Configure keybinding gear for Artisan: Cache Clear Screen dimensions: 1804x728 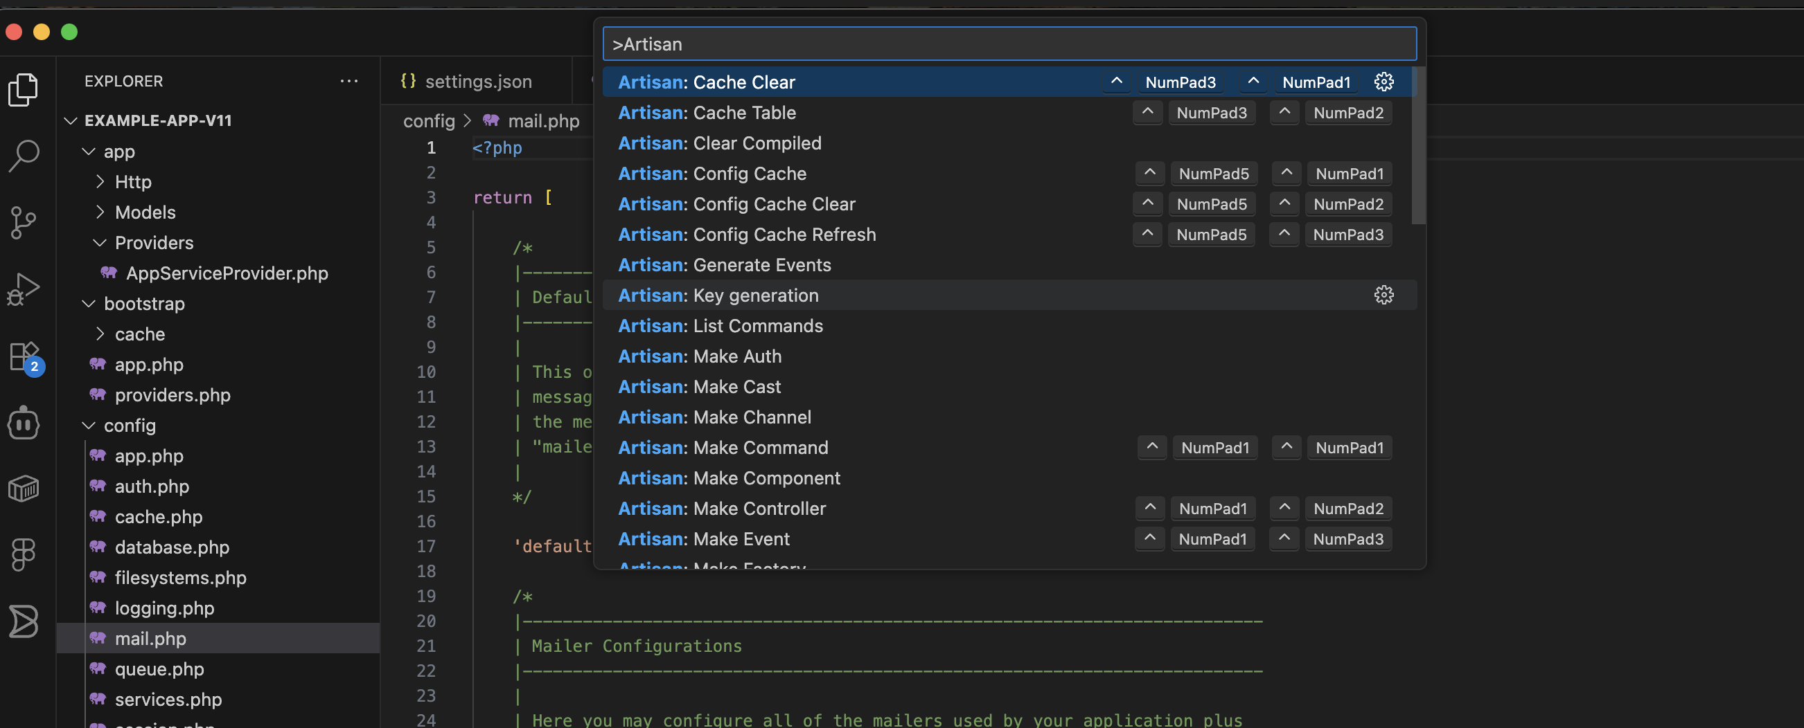point(1383,82)
